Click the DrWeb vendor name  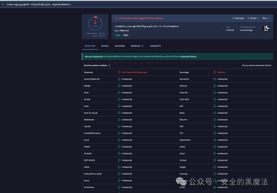click(x=87, y=147)
